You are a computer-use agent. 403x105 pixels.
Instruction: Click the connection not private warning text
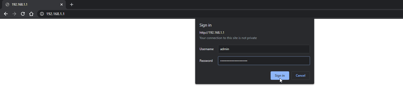point(228,38)
